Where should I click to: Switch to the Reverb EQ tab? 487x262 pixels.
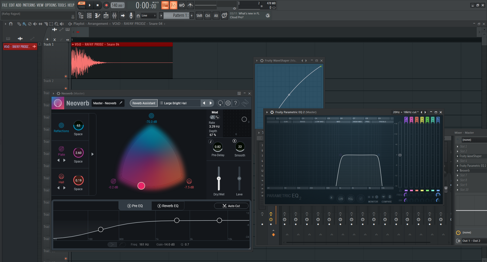coord(168,206)
